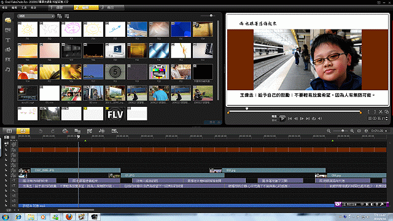Toggle ripple editing for video track
Screen dimensions: 393x221
tap(6, 143)
